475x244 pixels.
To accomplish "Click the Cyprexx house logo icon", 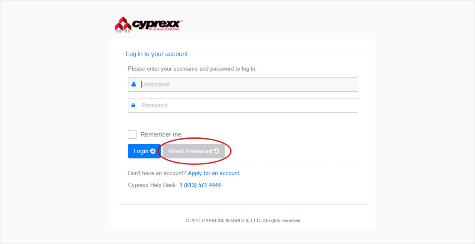I will (x=123, y=24).
